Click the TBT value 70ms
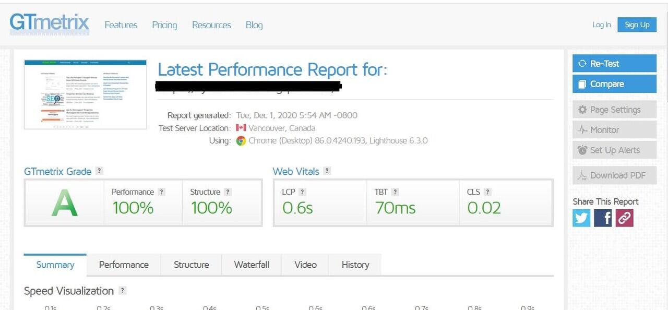The height and width of the screenshot is (310, 668). [396, 208]
